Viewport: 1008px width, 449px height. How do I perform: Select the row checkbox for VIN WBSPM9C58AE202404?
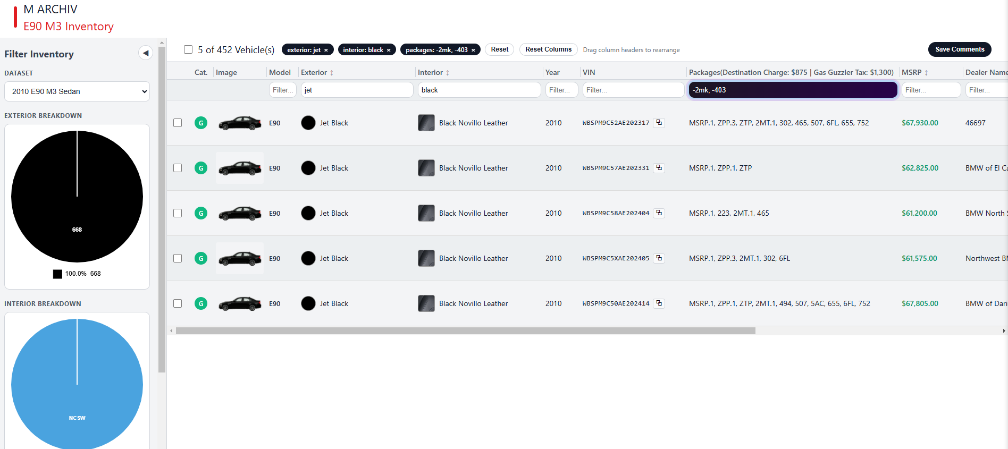click(x=178, y=213)
